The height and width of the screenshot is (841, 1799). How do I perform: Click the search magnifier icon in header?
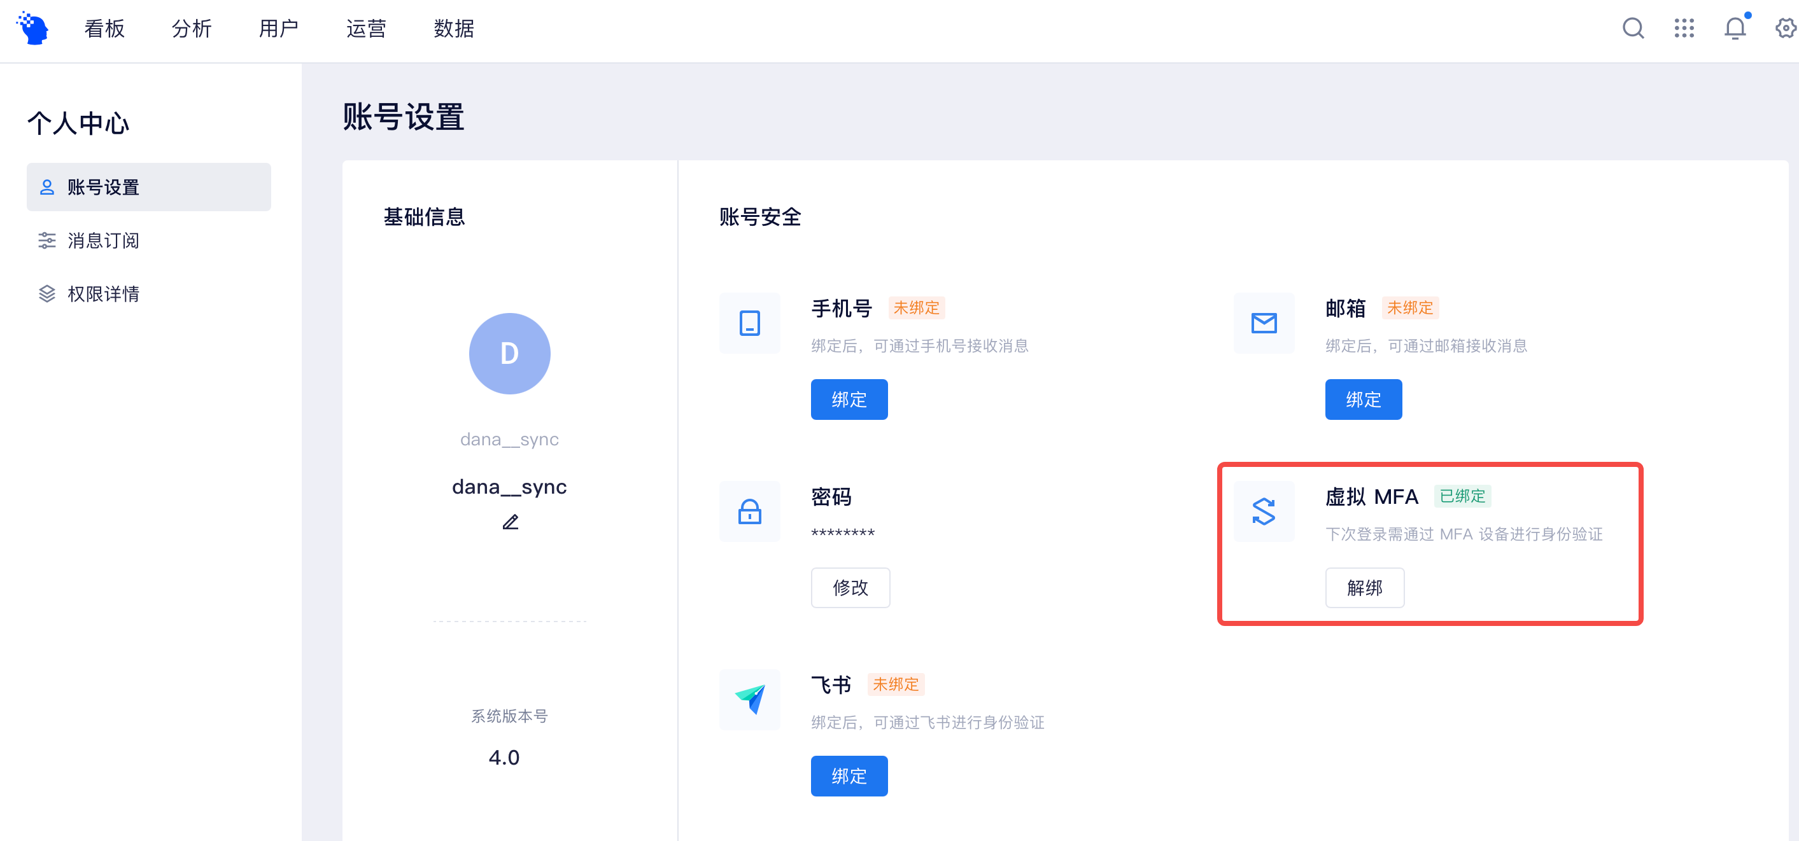click(x=1632, y=29)
